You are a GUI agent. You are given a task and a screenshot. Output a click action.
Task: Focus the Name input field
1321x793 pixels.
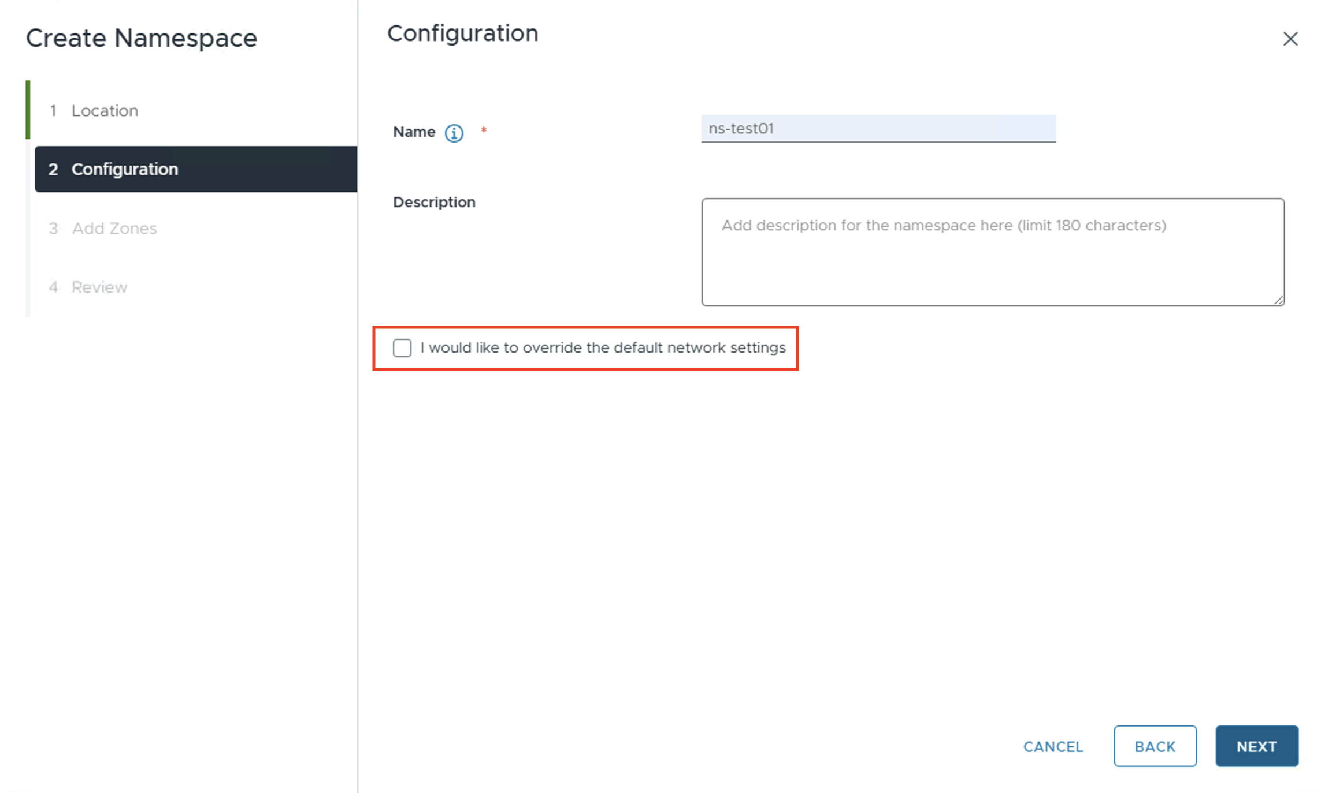[878, 128]
